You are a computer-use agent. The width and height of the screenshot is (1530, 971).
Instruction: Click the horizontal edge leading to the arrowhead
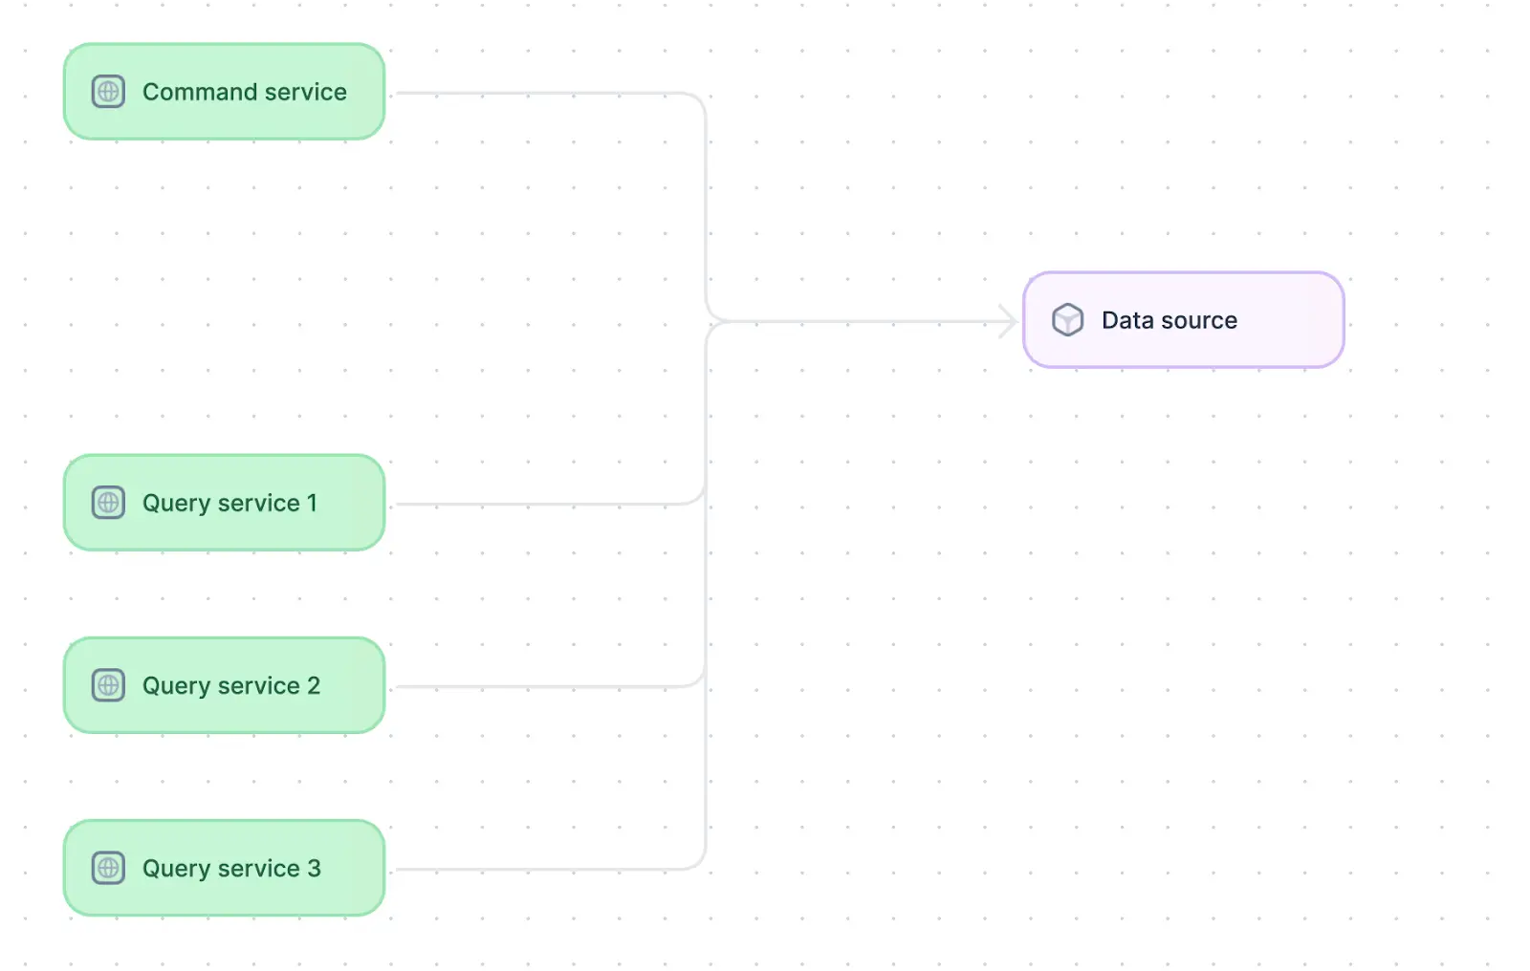pos(861,321)
